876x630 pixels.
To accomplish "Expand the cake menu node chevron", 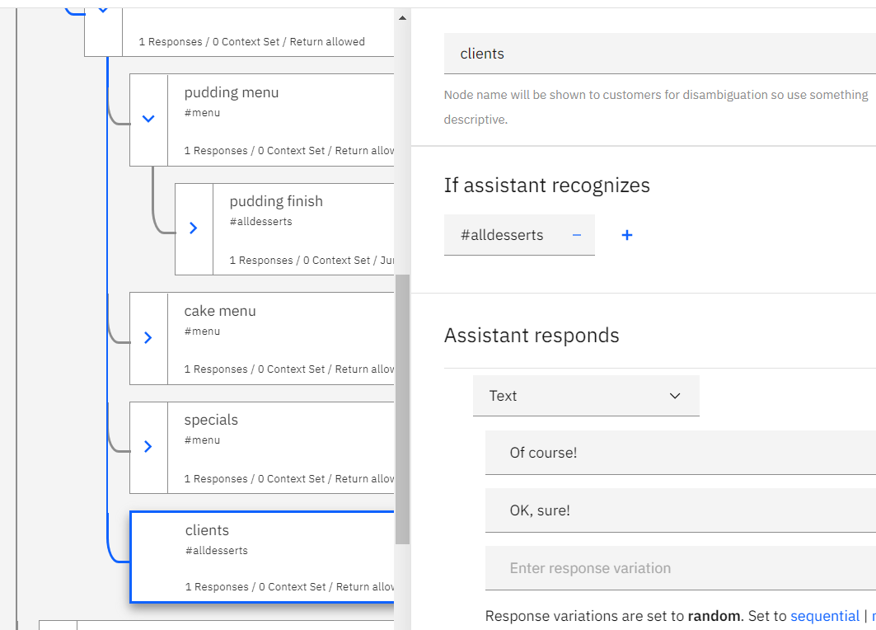I will [148, 338].
